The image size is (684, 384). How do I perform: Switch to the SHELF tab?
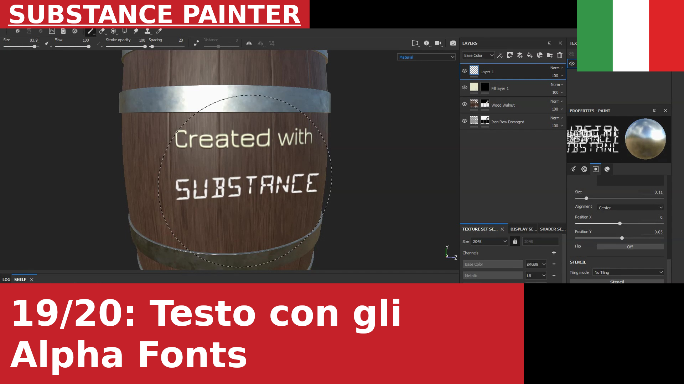point(20,279)
